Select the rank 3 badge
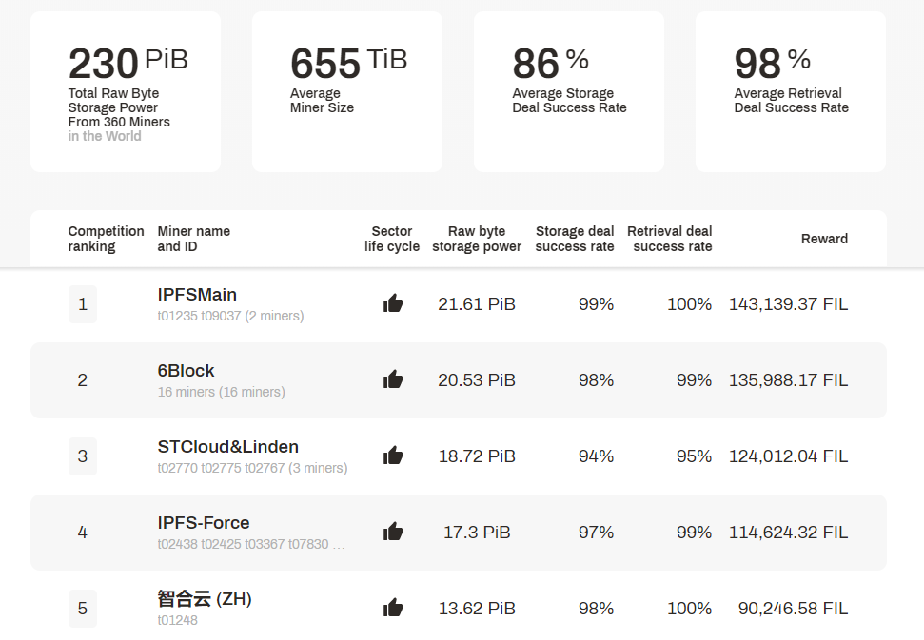924x640 pixels. 83,456
